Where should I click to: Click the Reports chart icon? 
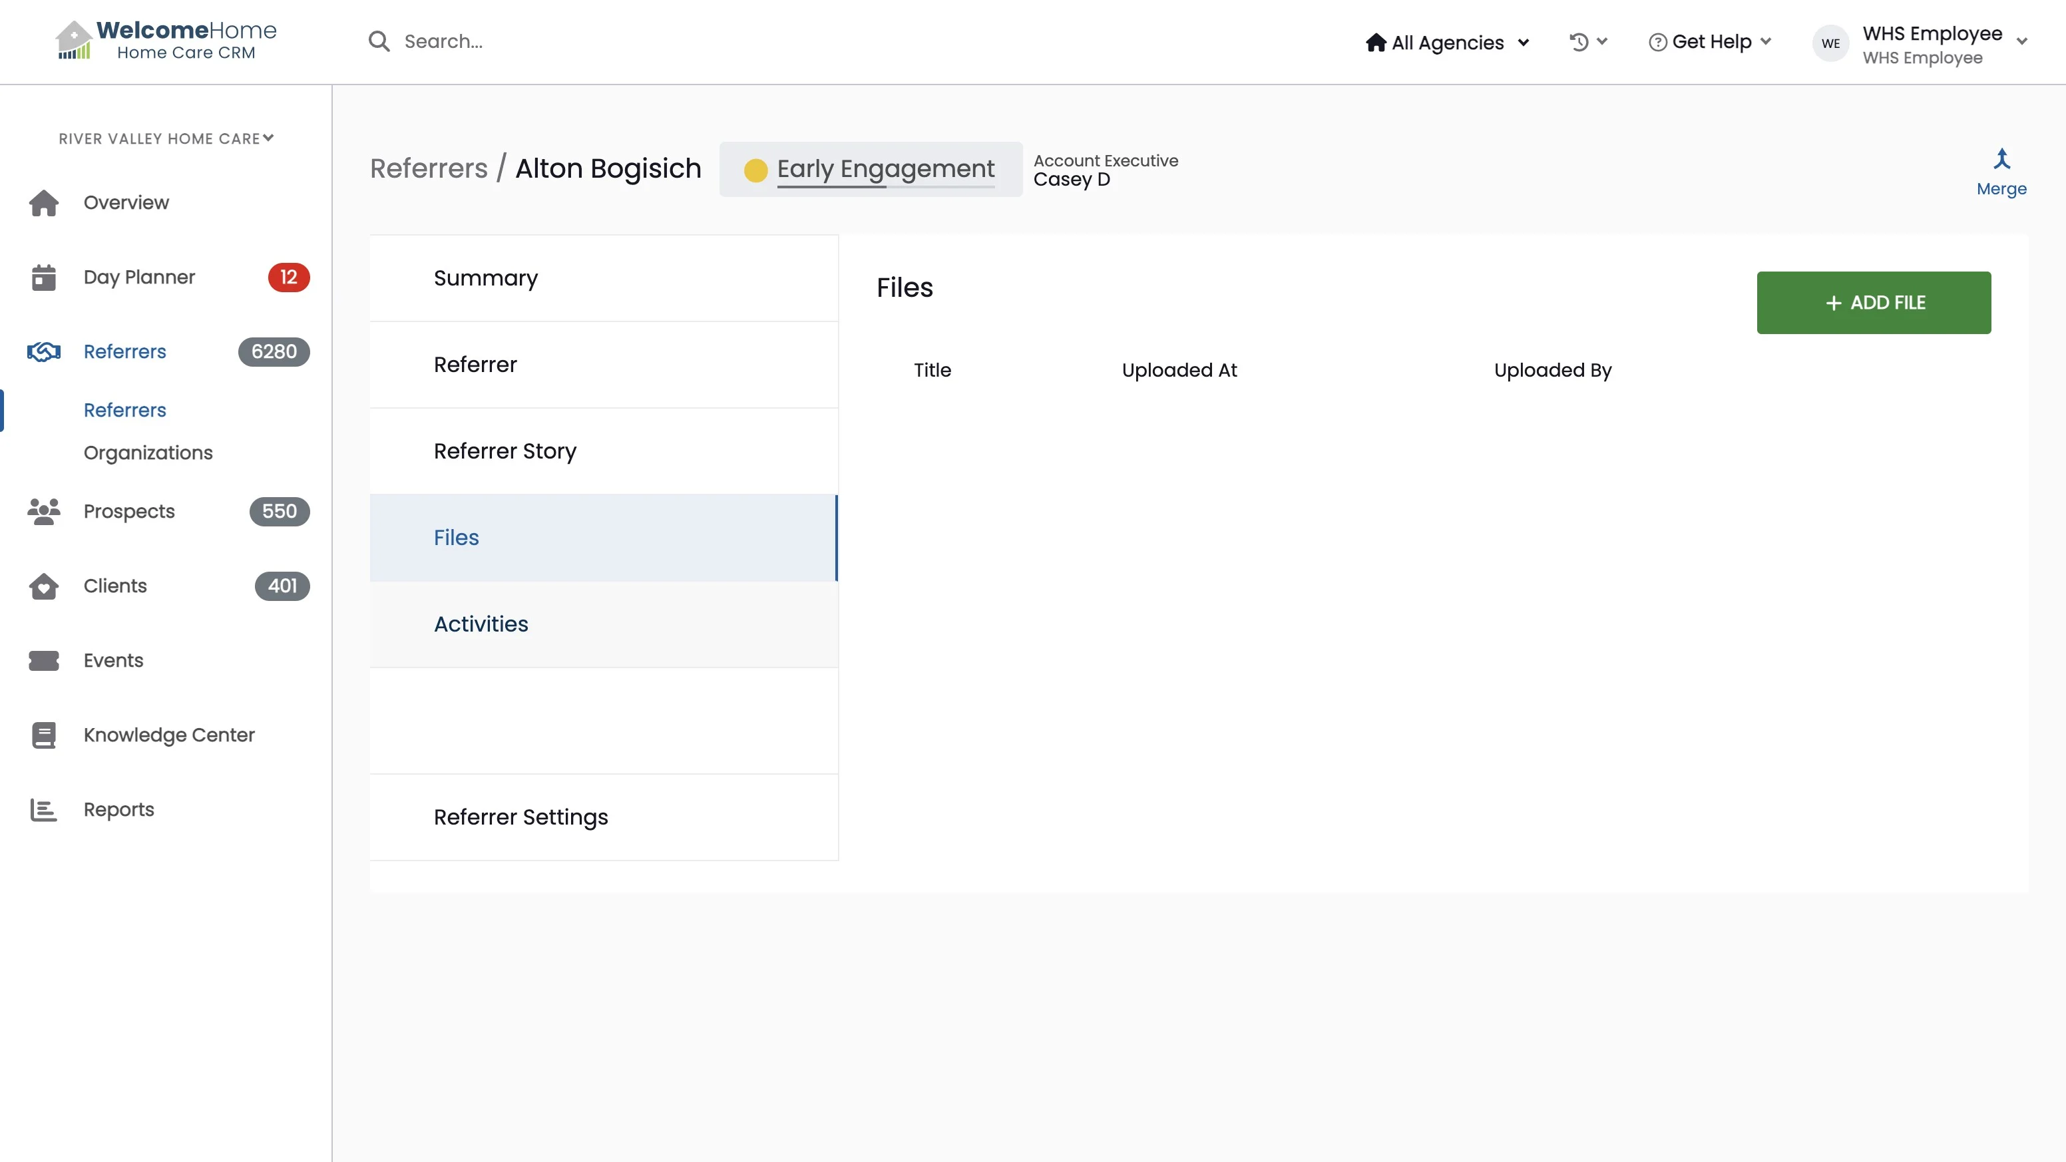(x=43, y=810)
